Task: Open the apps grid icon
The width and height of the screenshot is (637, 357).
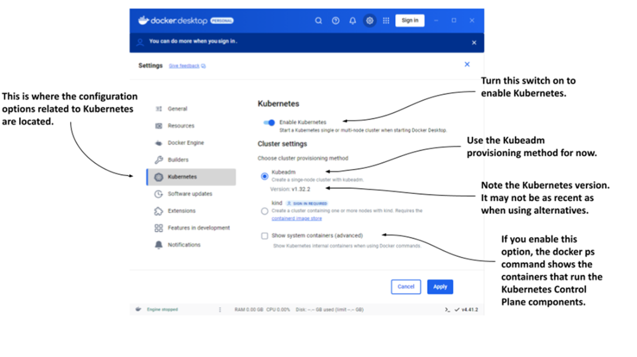Action: pos(386,21)
